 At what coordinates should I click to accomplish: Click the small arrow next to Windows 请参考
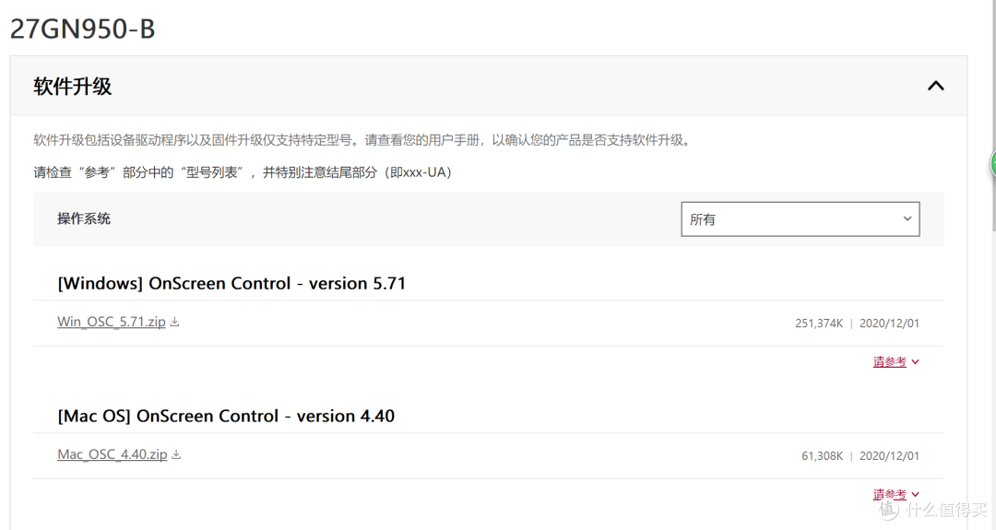point(916,362)
